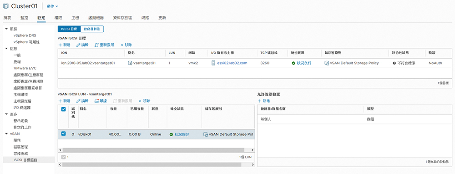The image size is (455, 174).
Task: Click 編輯 above iSCSI target table
Action: tap(82, 45)
